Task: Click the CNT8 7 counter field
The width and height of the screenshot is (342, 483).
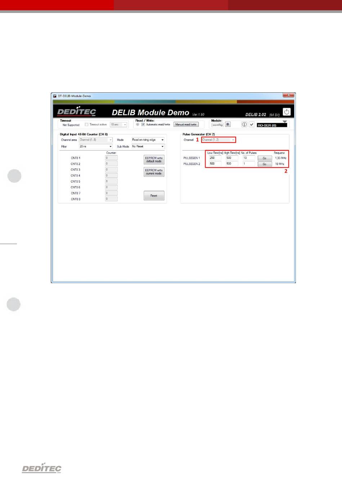Action: click(111, 193)
